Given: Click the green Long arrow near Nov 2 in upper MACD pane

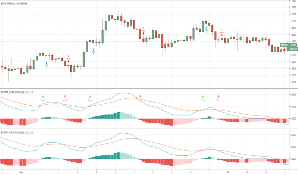Looking at the screenshot, I should (x=43, y=96).
